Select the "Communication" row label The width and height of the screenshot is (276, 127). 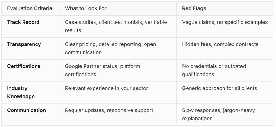pos(26,110)
